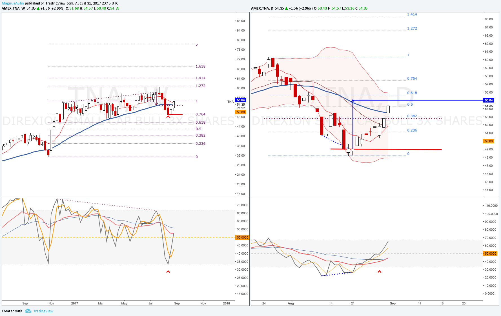501x316 pixels.
Task: Click the blue 55.04 price label on daily axis
Action: (x=489, y=100)
